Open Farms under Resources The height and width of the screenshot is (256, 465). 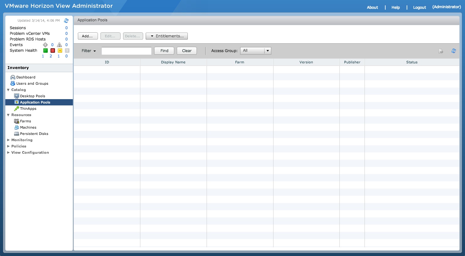point(25,121)
